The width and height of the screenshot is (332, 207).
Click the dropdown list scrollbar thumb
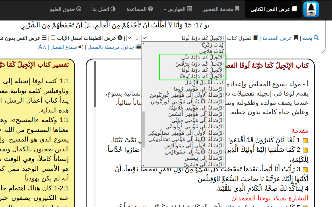[x=143, y=129]
